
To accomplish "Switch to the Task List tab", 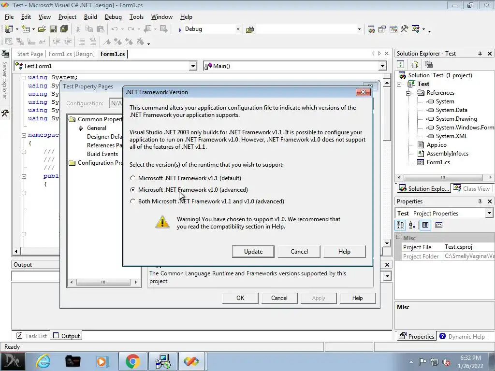I will pyautogui.click(x=31, y=336).
